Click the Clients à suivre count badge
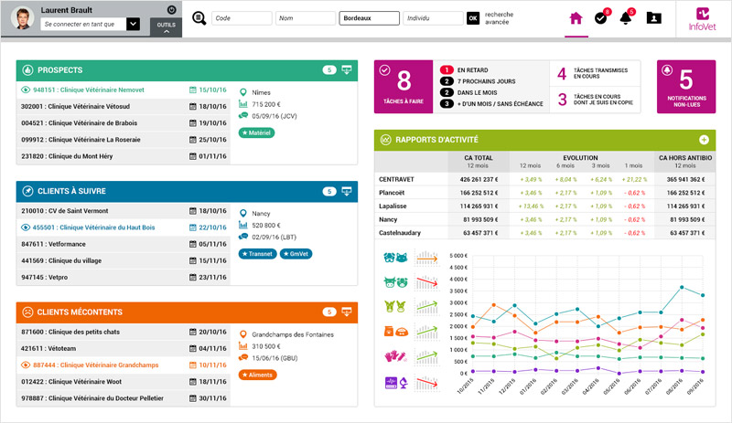 click(x=329, y=191)
